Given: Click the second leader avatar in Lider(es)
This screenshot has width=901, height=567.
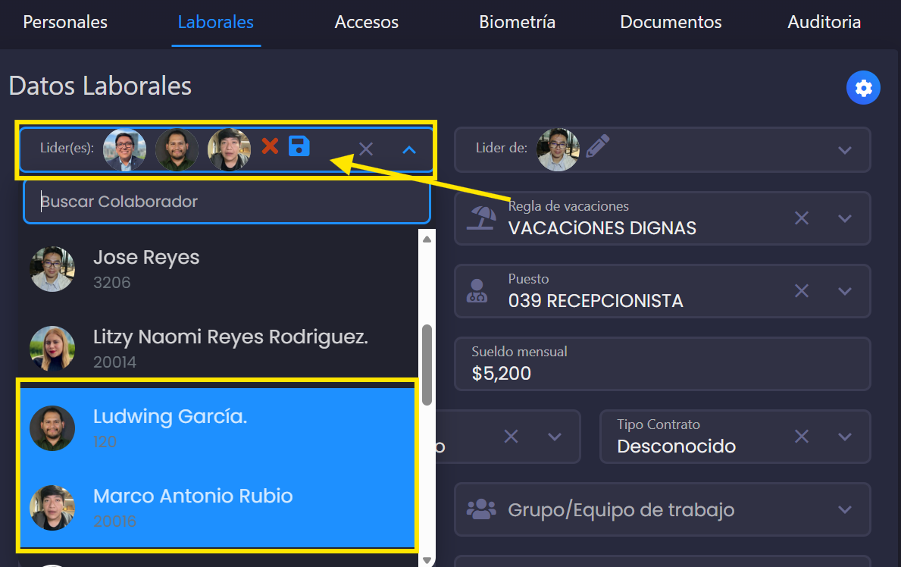Looking at the screenshot, I should coord(177,149).
